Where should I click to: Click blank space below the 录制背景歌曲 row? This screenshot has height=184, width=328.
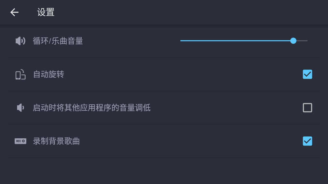[164, 171]
